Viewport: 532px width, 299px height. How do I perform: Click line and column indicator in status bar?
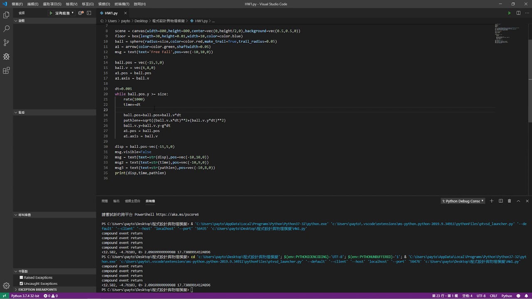[x=445, y=296]
